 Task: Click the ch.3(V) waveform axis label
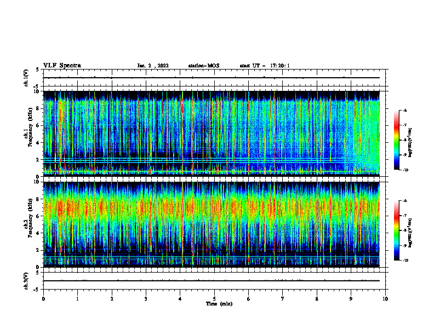tap(26, 281)
